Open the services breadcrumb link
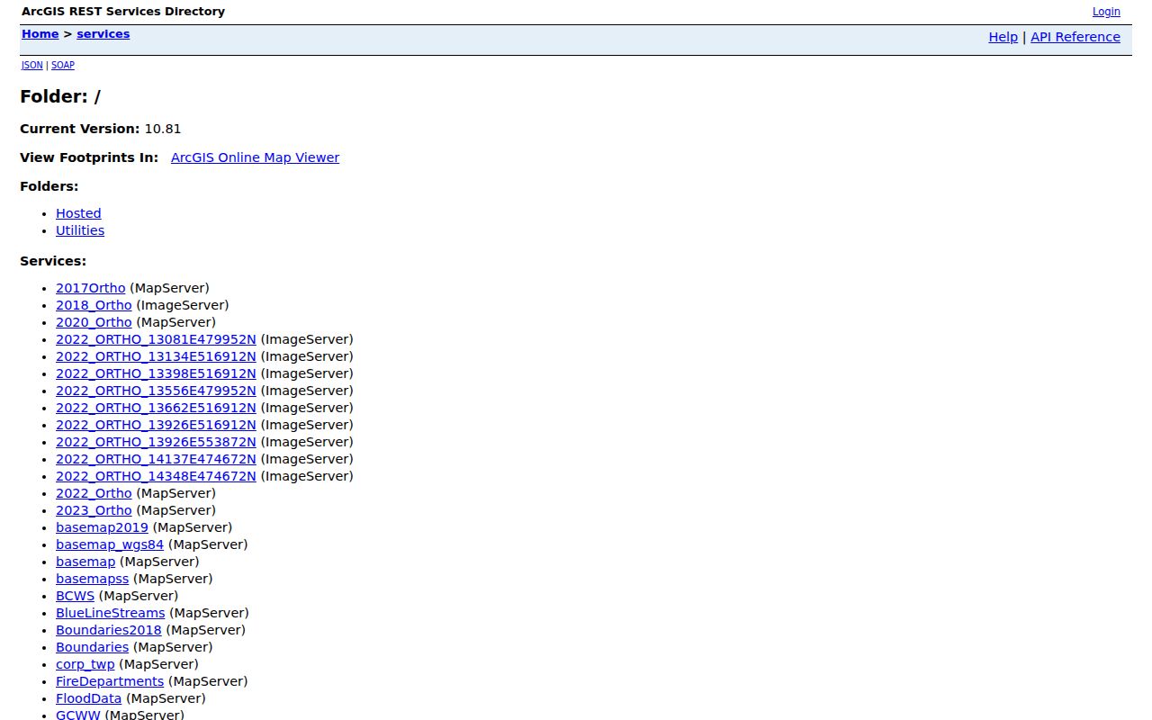Viewport: 1152px width, 720px height. 103,34
